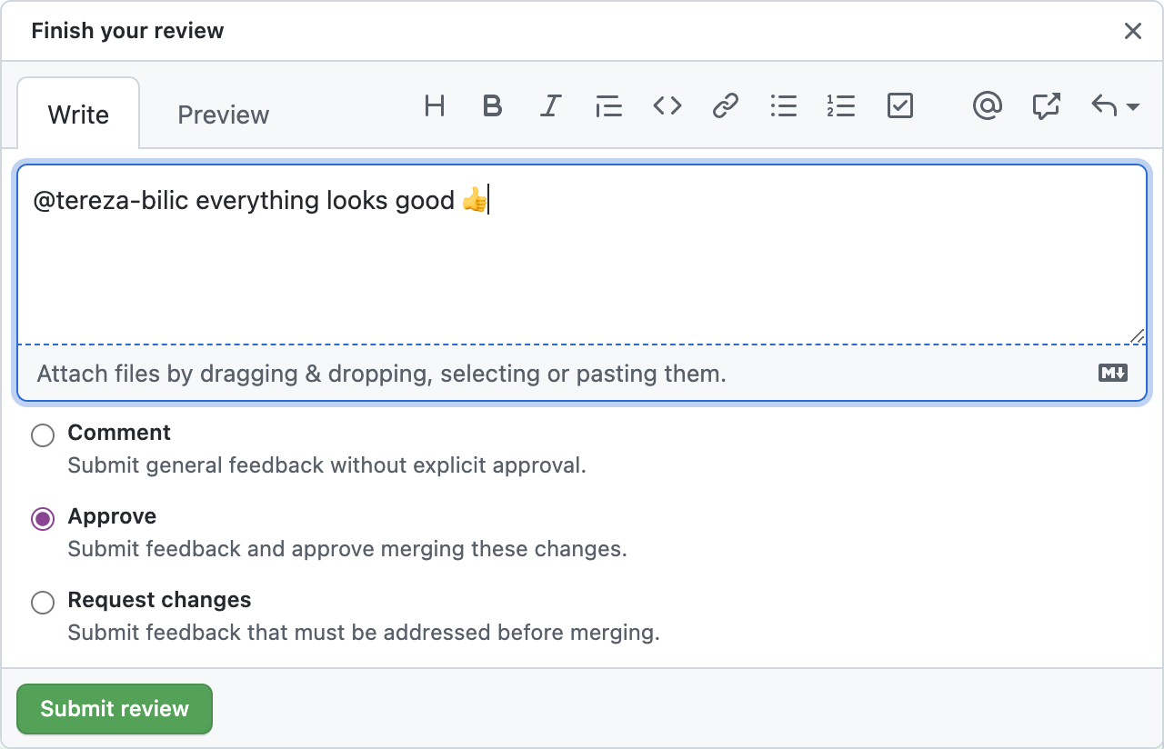Switch to the Preview tab
This screenshot has width=1164, height=749.
tap(223, 115)
